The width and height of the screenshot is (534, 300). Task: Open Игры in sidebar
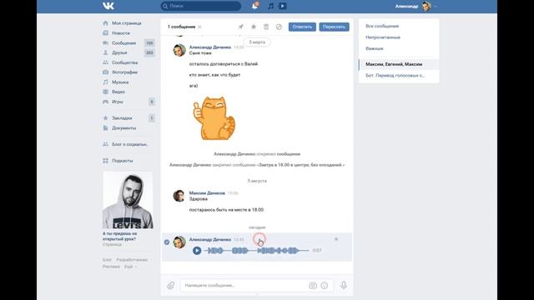pos(117,102)
